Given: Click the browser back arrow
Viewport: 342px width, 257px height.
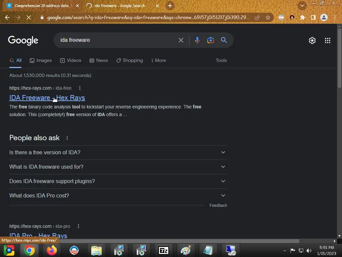Looking at the screenshot, I should click(7, 17).
